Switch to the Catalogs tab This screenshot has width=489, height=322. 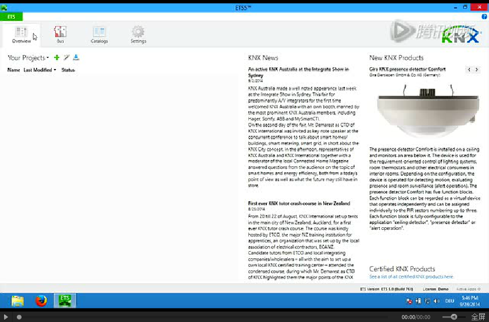[x=99, y=34]
